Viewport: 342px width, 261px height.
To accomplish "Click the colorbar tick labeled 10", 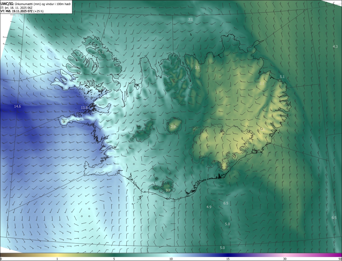I will tap(171, 259).
